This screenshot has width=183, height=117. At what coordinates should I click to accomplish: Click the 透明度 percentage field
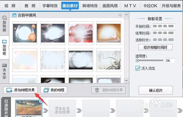tap(170, 61)
